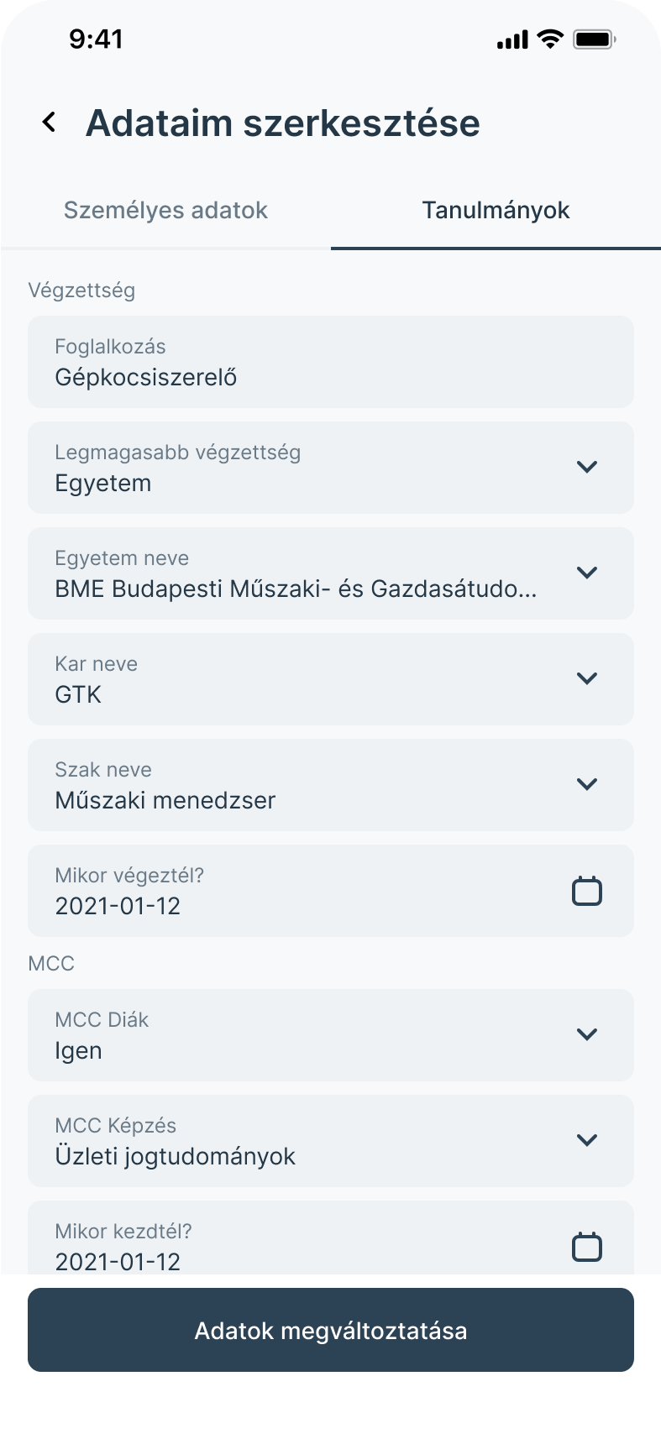Screen dimensions: 661x1439
Task: Expand the MCC Diák dropdown
Action: pyautogui.click(x=587, y=1034)
